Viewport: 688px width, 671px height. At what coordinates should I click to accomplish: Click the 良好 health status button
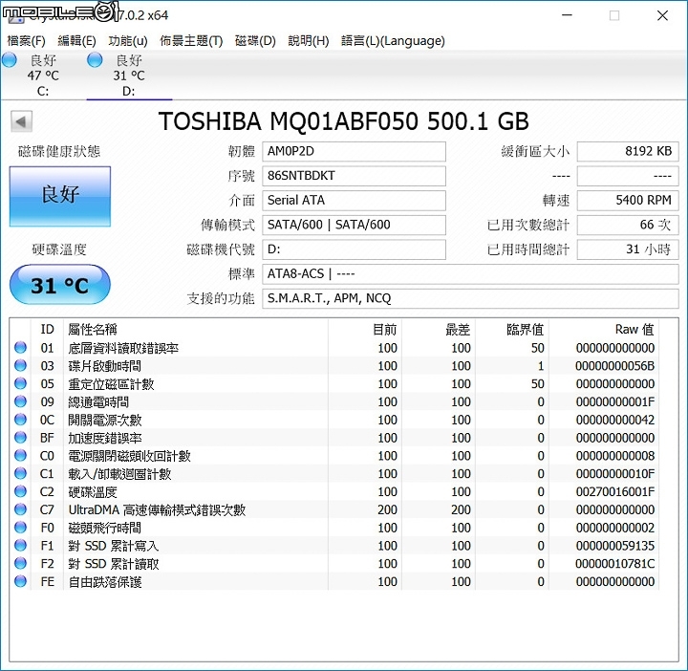point(60,196)
